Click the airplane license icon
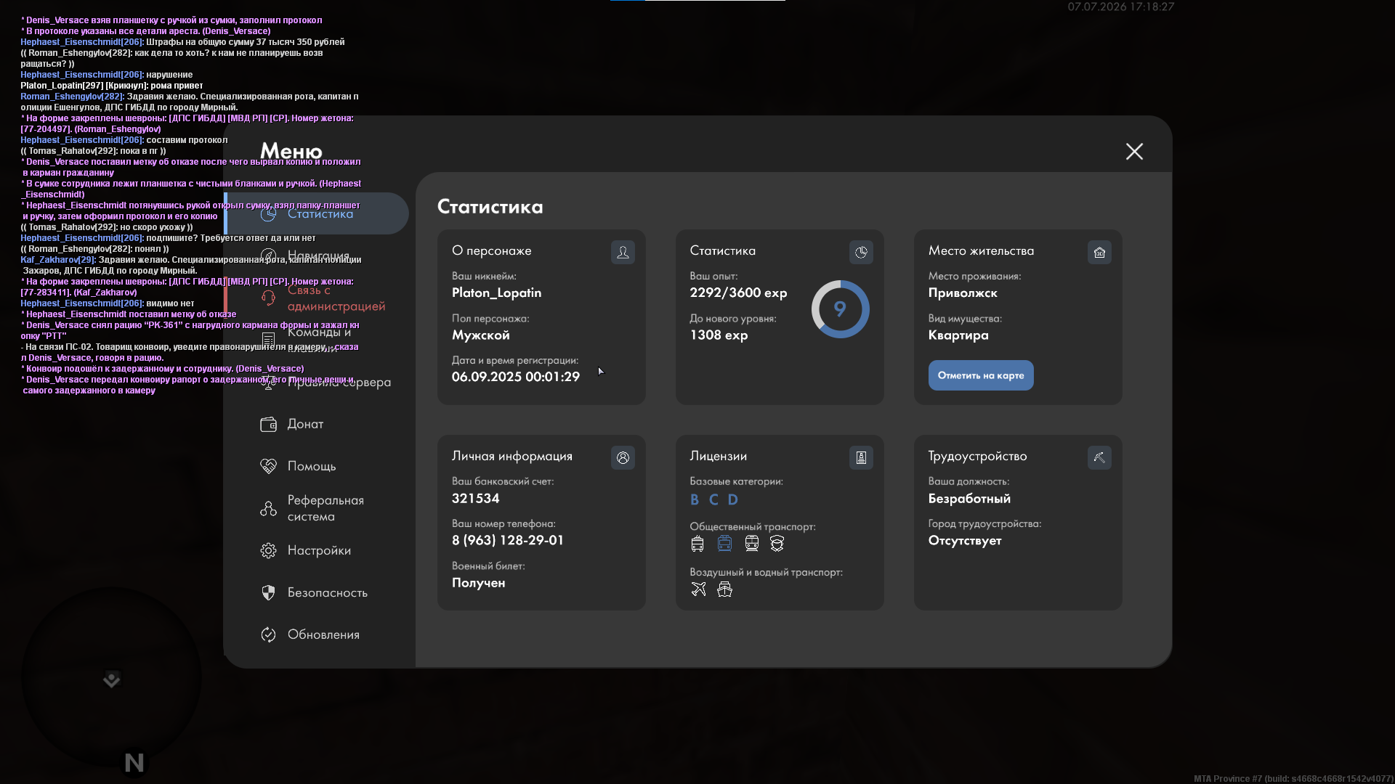This screenshot has width=1395, height=784. (x=698, y=589)
